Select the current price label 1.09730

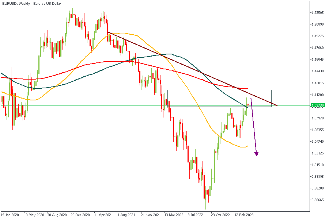click(318, 105)
